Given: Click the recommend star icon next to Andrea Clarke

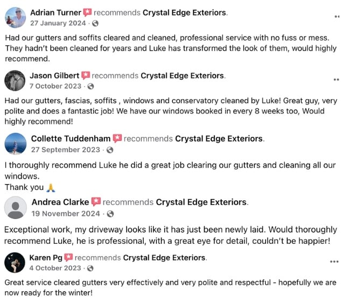Looking at the screenshot, I should pos(96,202).
